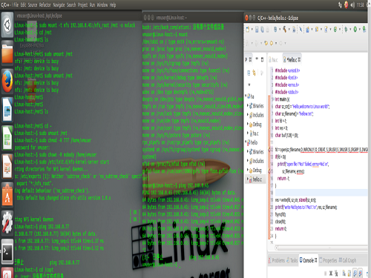Click the Debug bug icon in toolbar
371x278 pixels.
(x=346, y=30)
